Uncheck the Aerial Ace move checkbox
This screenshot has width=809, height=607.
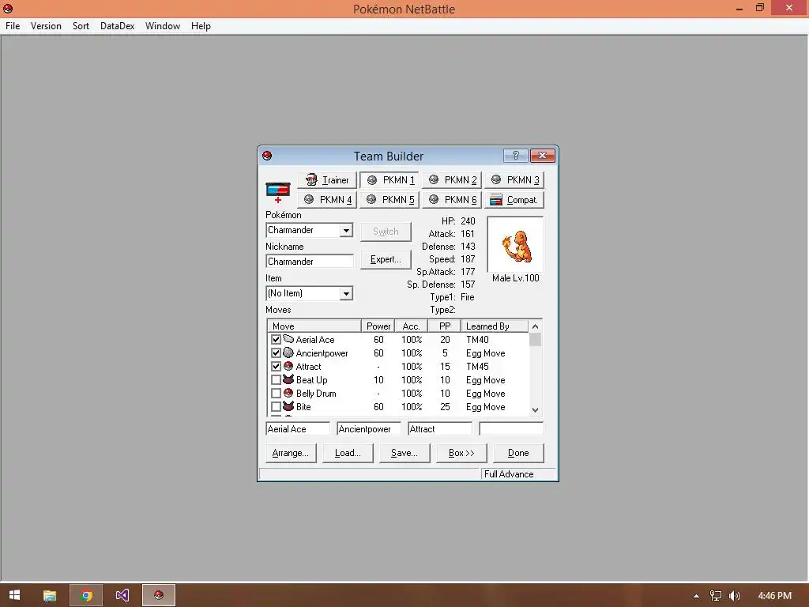276,339
